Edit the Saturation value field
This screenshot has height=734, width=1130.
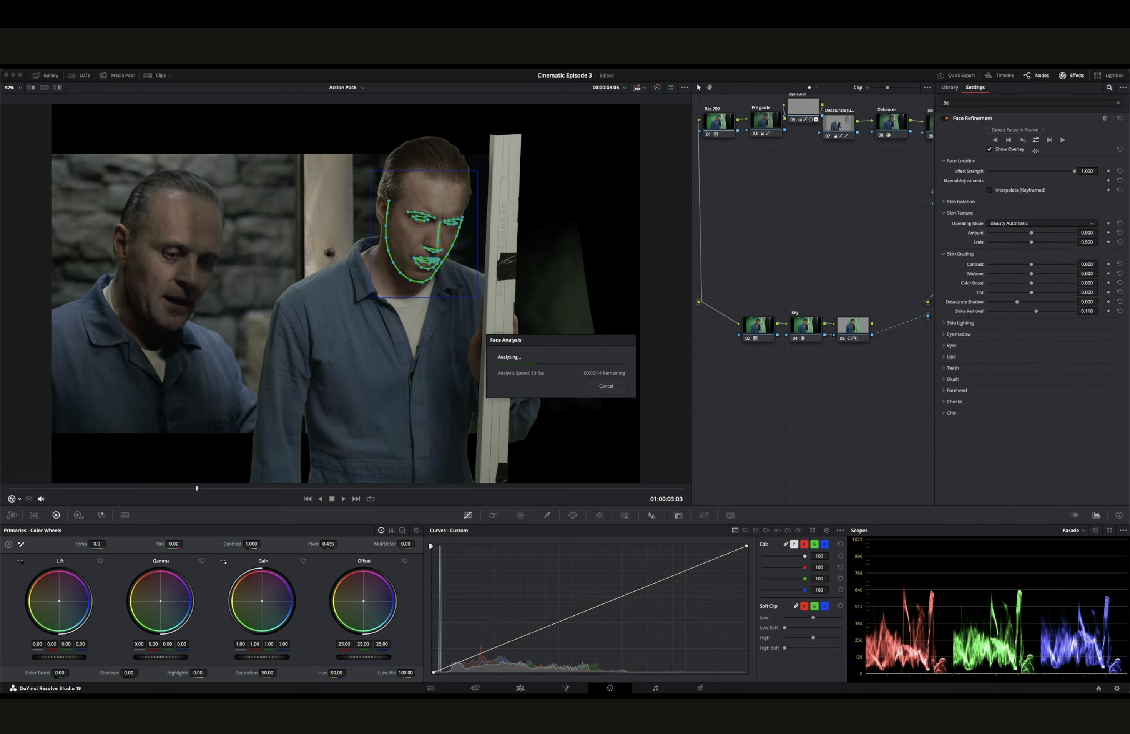click(267, 673)
